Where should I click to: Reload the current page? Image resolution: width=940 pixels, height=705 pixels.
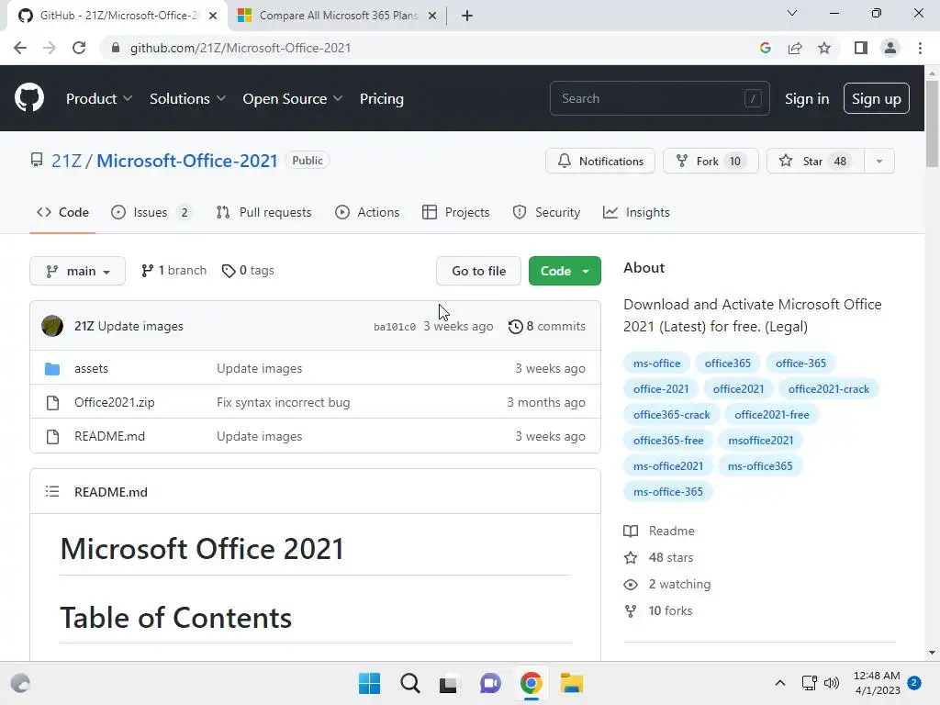(x=79, y=48)
